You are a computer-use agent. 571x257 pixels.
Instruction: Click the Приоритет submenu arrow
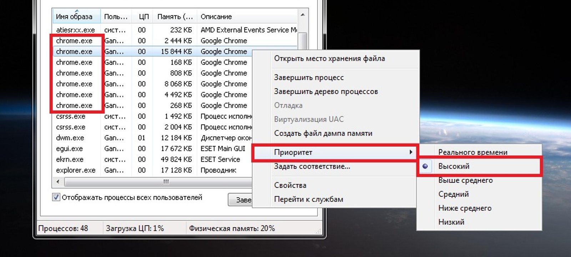(x=411, y=152)
